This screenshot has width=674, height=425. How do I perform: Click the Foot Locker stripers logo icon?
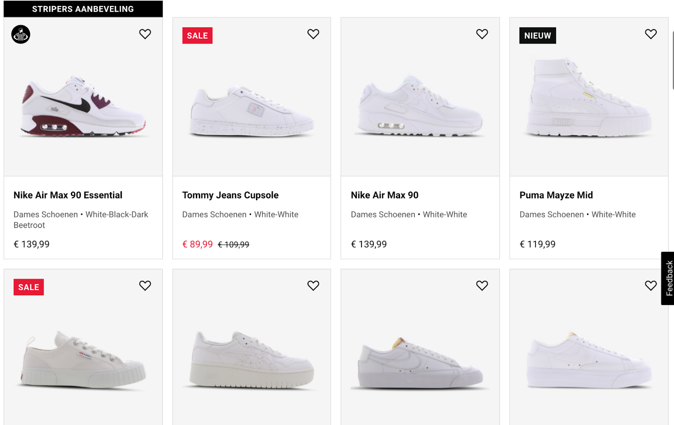tap(20, 34)
